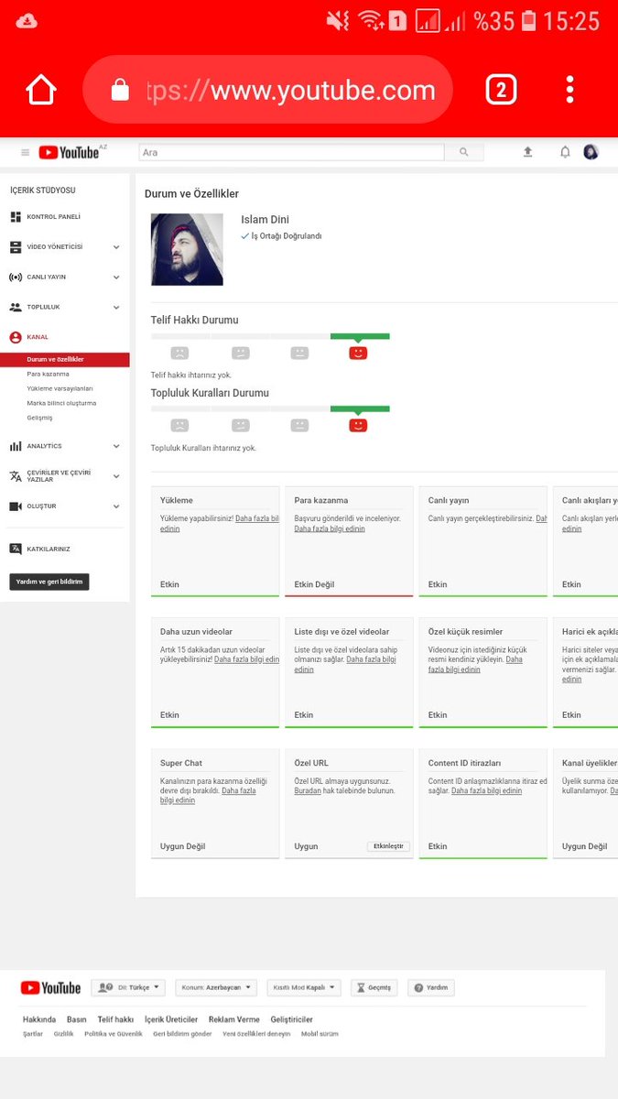The width and height of the screenshot is (618, 1099).
Task: Click the Kontrol Paneli label
Action: pos(53,217)
